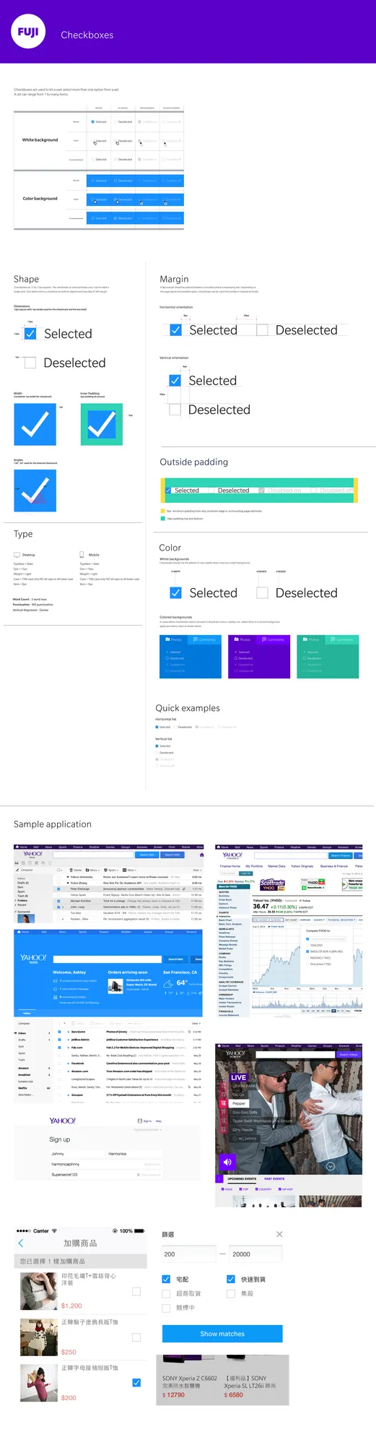Click the FUJI logo in the header
This screenshot has height=1445, width=376.
coord(28,32)
